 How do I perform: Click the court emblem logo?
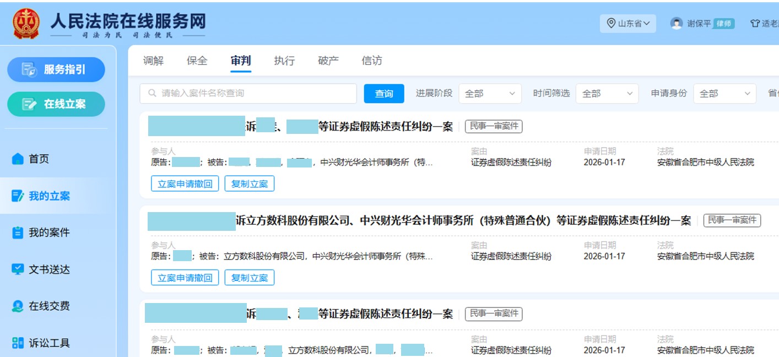(26, 24)
